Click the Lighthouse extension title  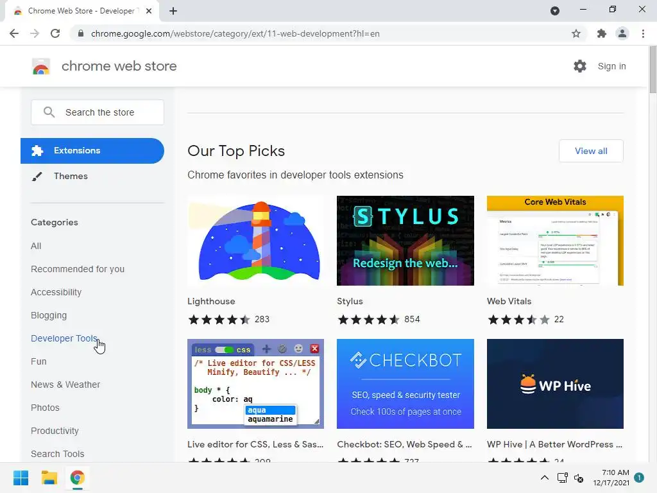coord(211,301)
